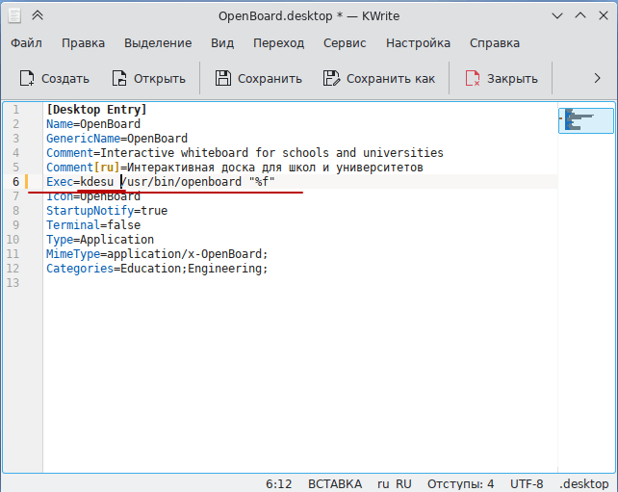The height and width of the screenshot is (492, 618).
Task: Click the Открыть open file icon
Action: tap(119, 79)
